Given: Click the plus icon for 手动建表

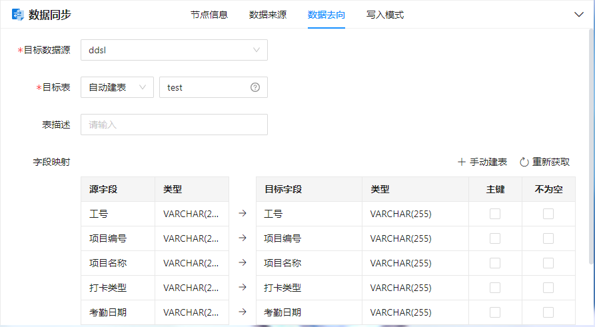Looking at the screenshot, I should (461, 162).
